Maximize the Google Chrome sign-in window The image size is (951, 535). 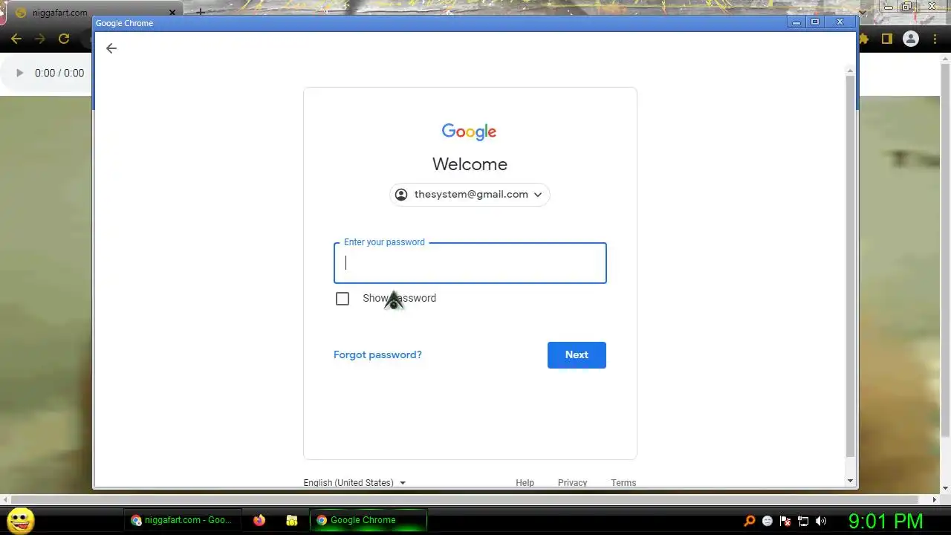(815, 22)
